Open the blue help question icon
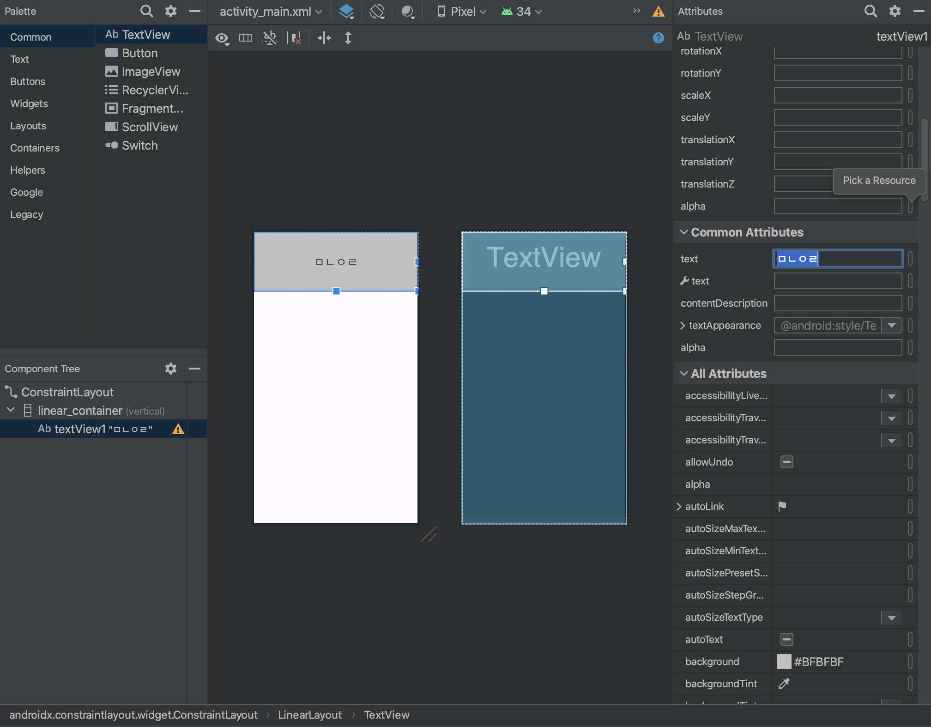931x727 pixels. click(658, 38)
